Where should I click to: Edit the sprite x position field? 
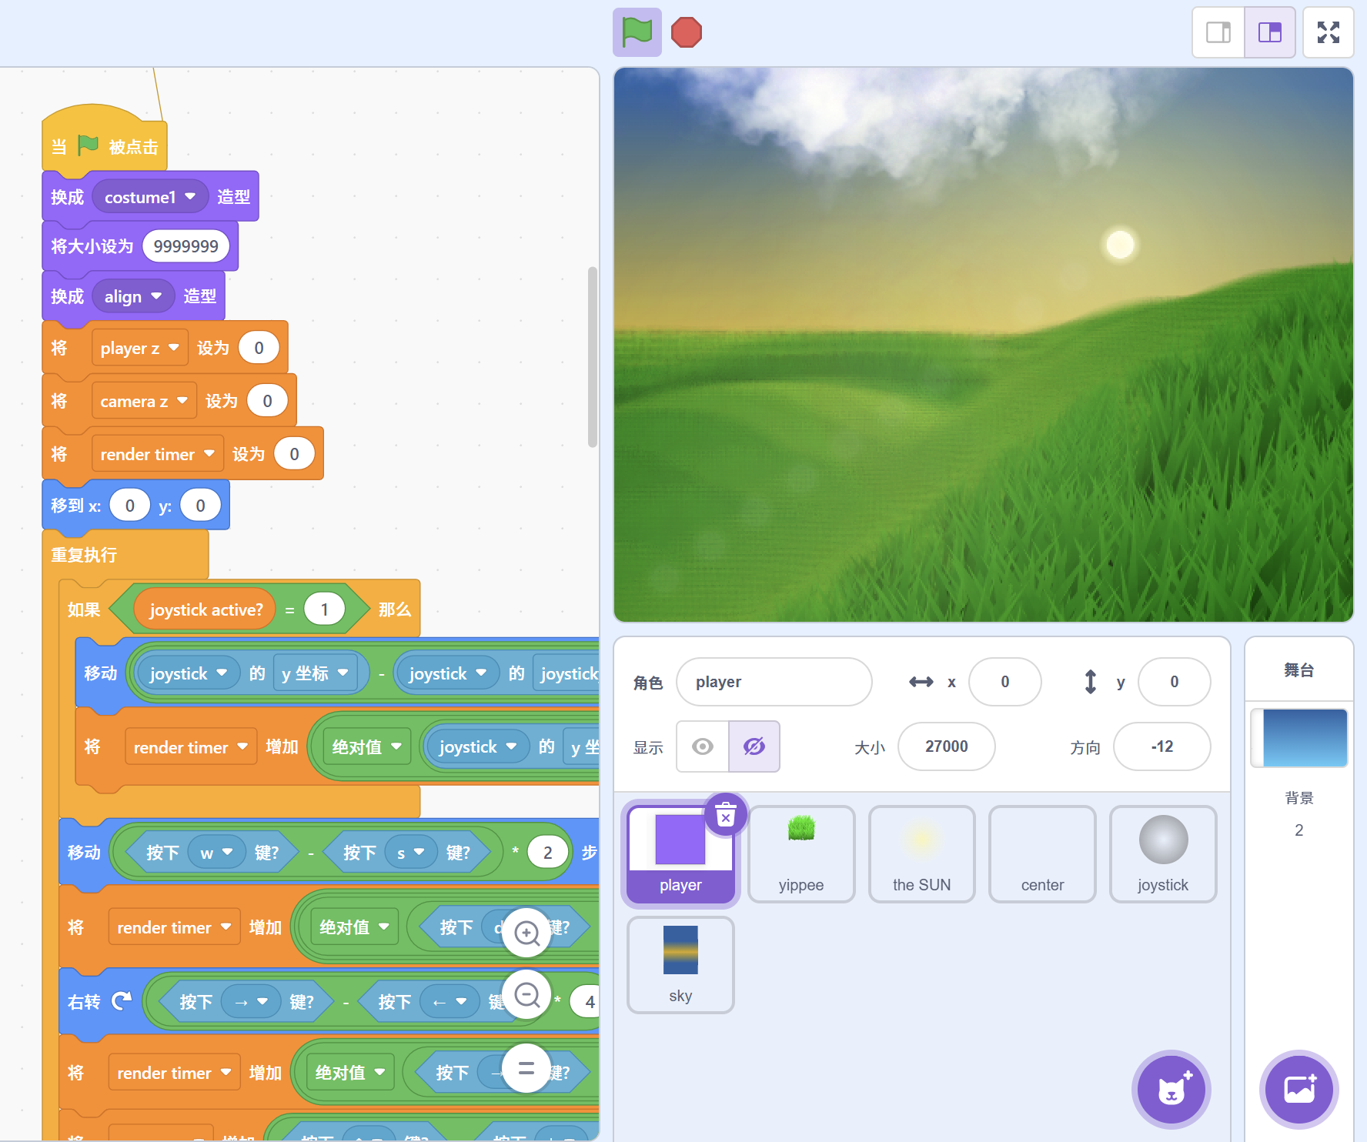point(1005,682)
